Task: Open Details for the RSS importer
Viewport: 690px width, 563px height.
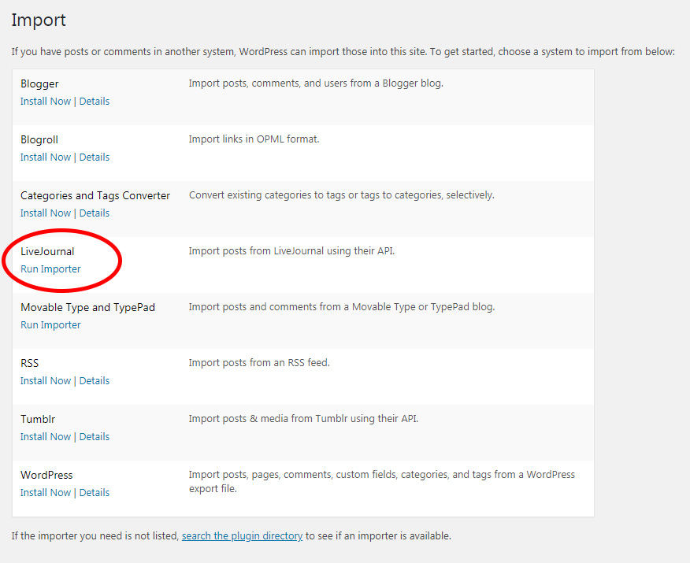Action: [x=94, y=380]
